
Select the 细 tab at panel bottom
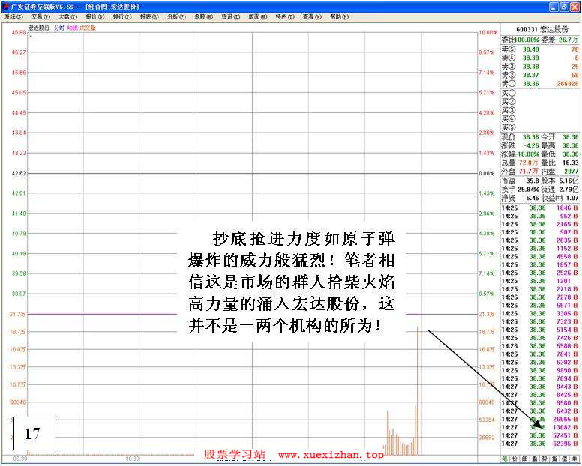click(524, 459)
